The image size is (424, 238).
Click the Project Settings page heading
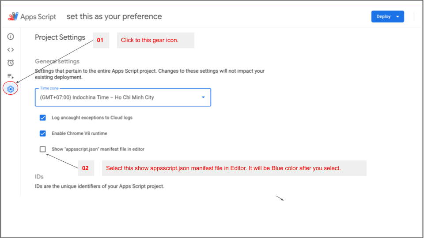coord(60,37)
